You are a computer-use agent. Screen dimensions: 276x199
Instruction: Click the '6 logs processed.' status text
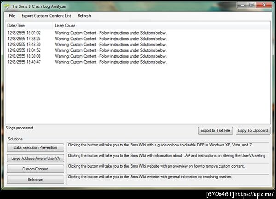pyautogui.click(x=19, y=128)
